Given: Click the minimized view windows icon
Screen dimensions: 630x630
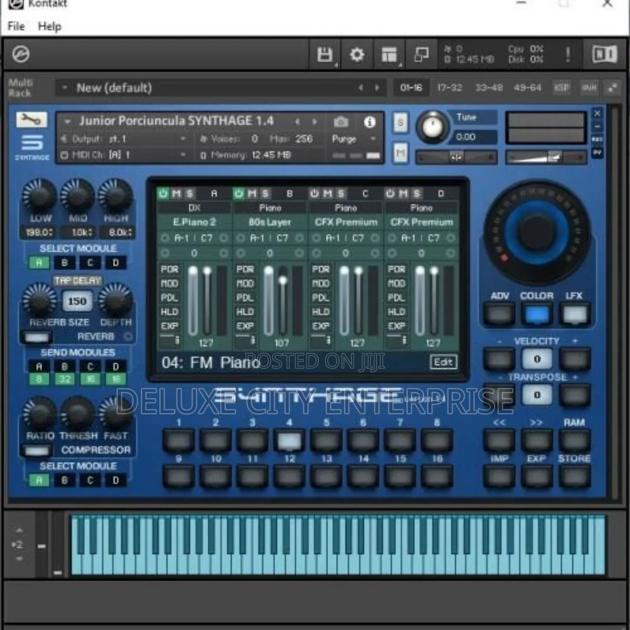Looking at the screenshot, I should [421, 54].
